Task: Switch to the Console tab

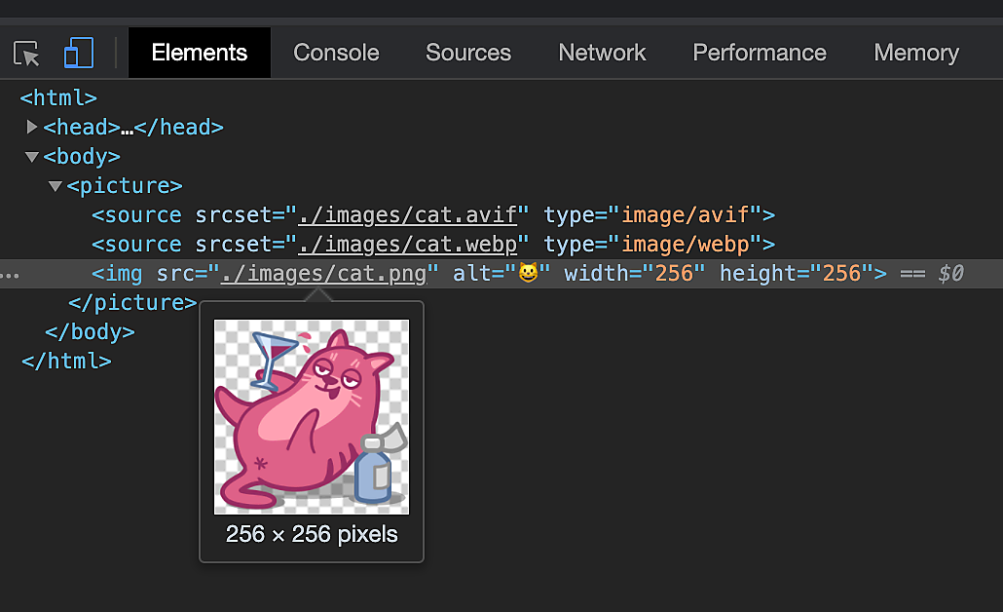Action: click(336, 53)
